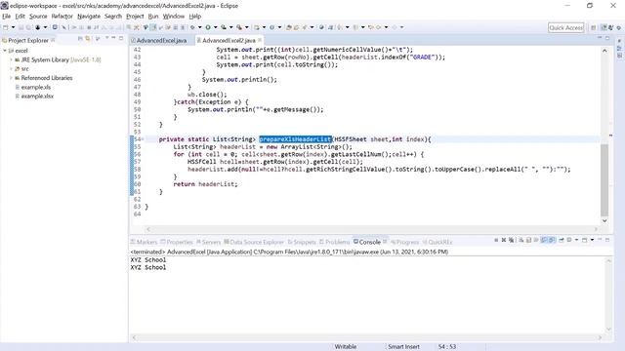Open the Window menu
The height and width of the screenshot is (351, 625).
174,17
